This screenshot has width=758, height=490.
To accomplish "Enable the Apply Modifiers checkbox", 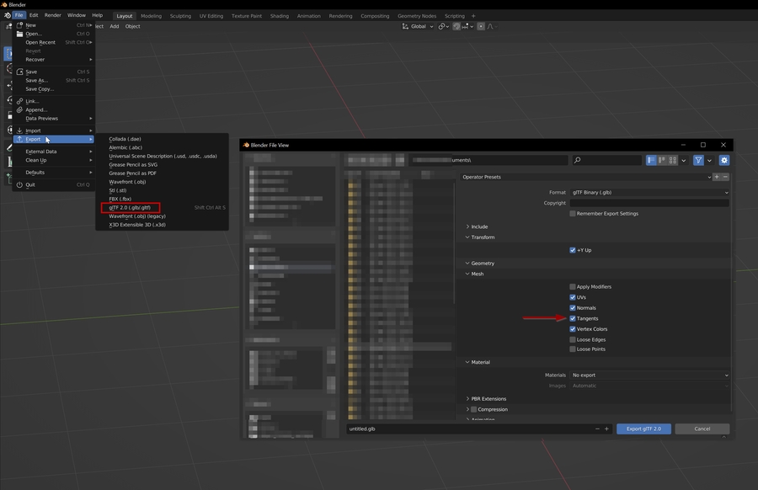I will point(572,286).
